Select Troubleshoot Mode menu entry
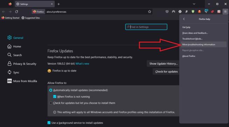Viewport: 229px width, 127px height. (203, 39)
